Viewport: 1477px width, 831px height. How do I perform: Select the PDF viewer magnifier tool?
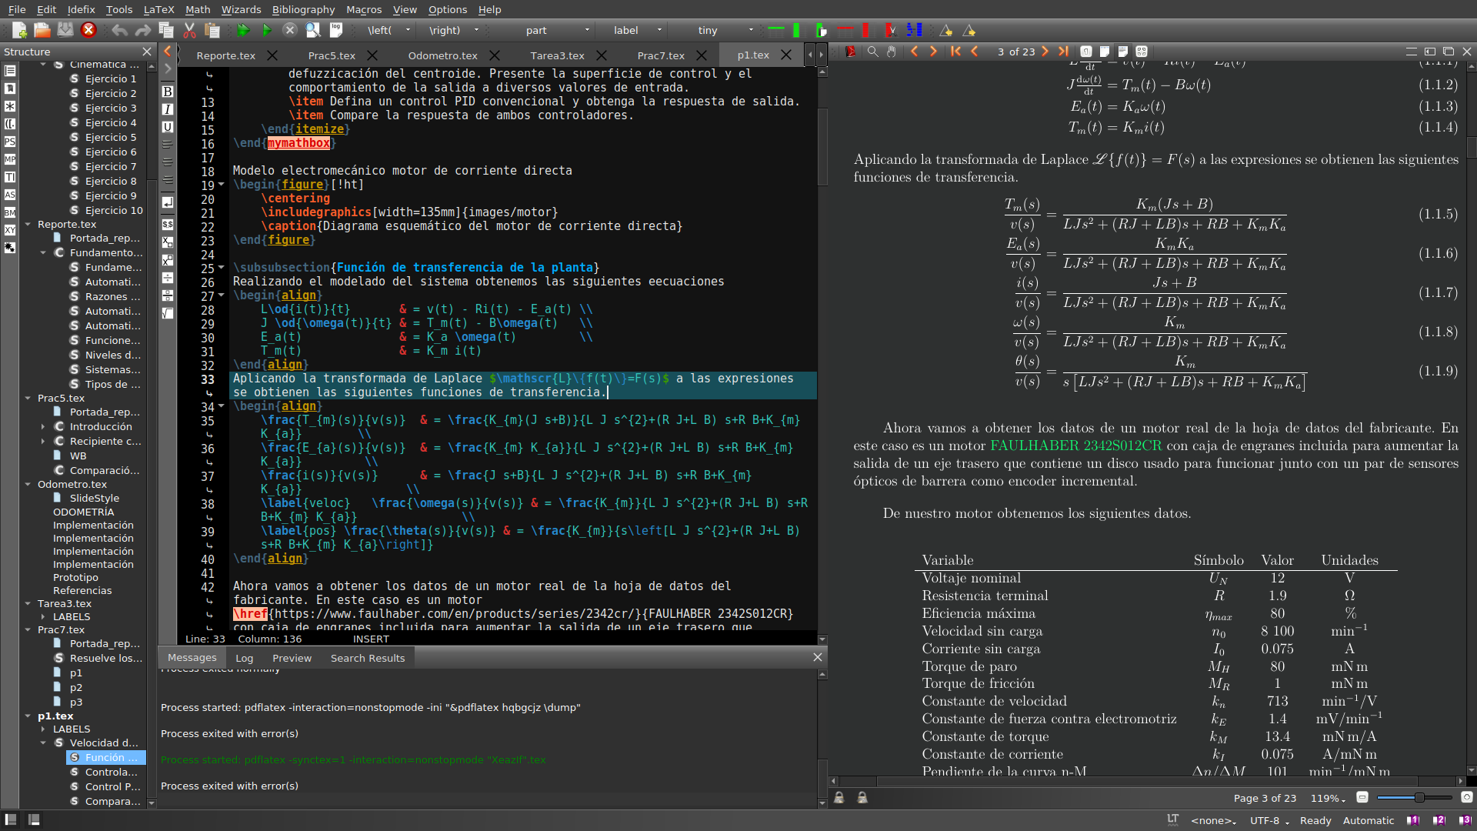pyautogui.click(x=872, y=52)
